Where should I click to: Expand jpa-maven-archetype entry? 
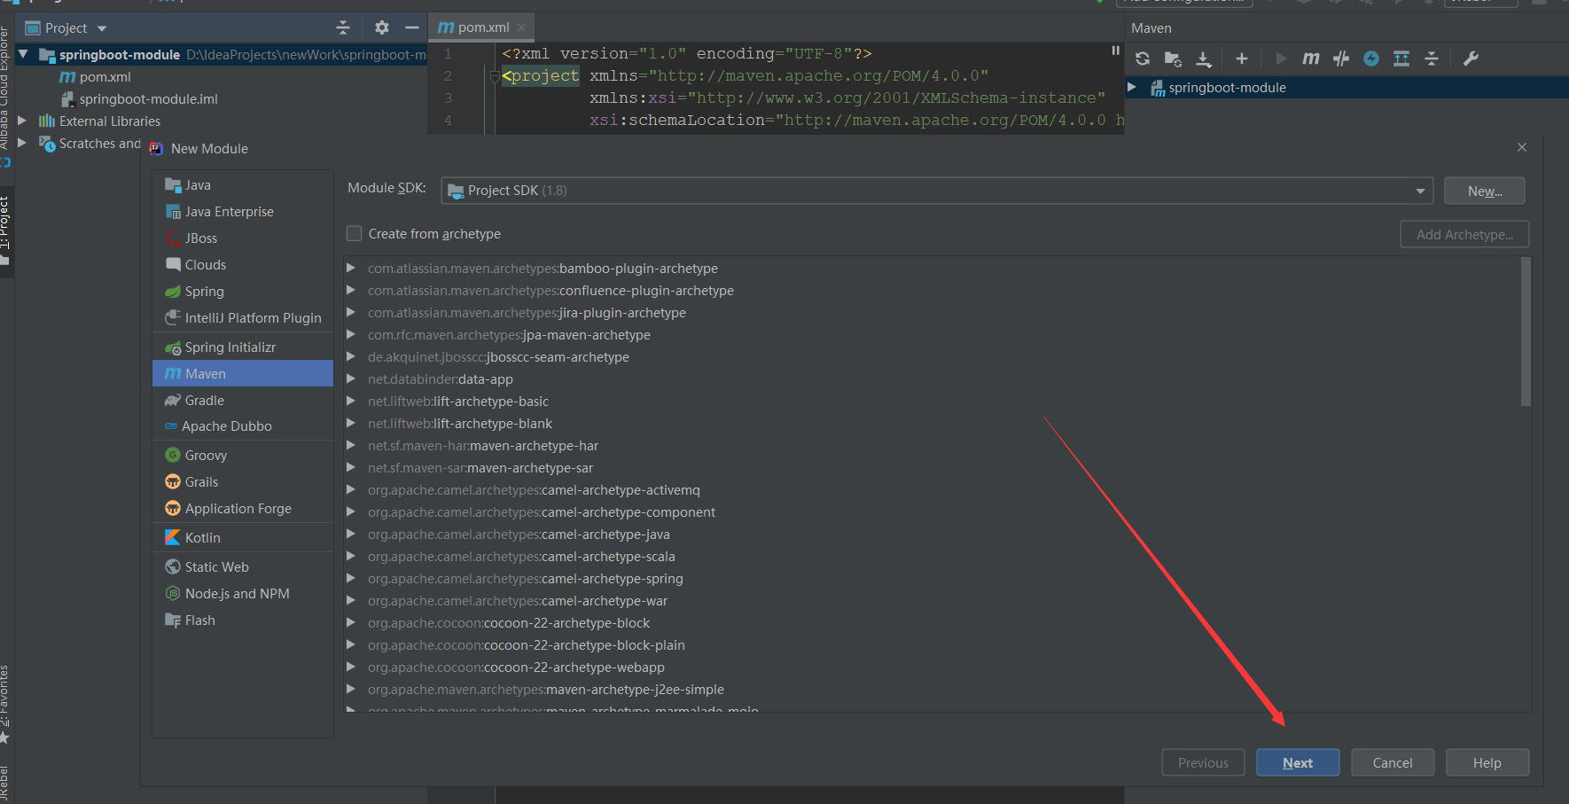click(351, 334)
